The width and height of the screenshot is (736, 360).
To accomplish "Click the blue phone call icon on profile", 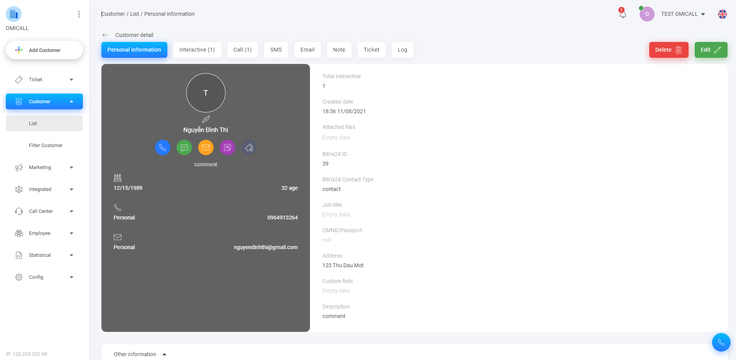I will 162,147.
